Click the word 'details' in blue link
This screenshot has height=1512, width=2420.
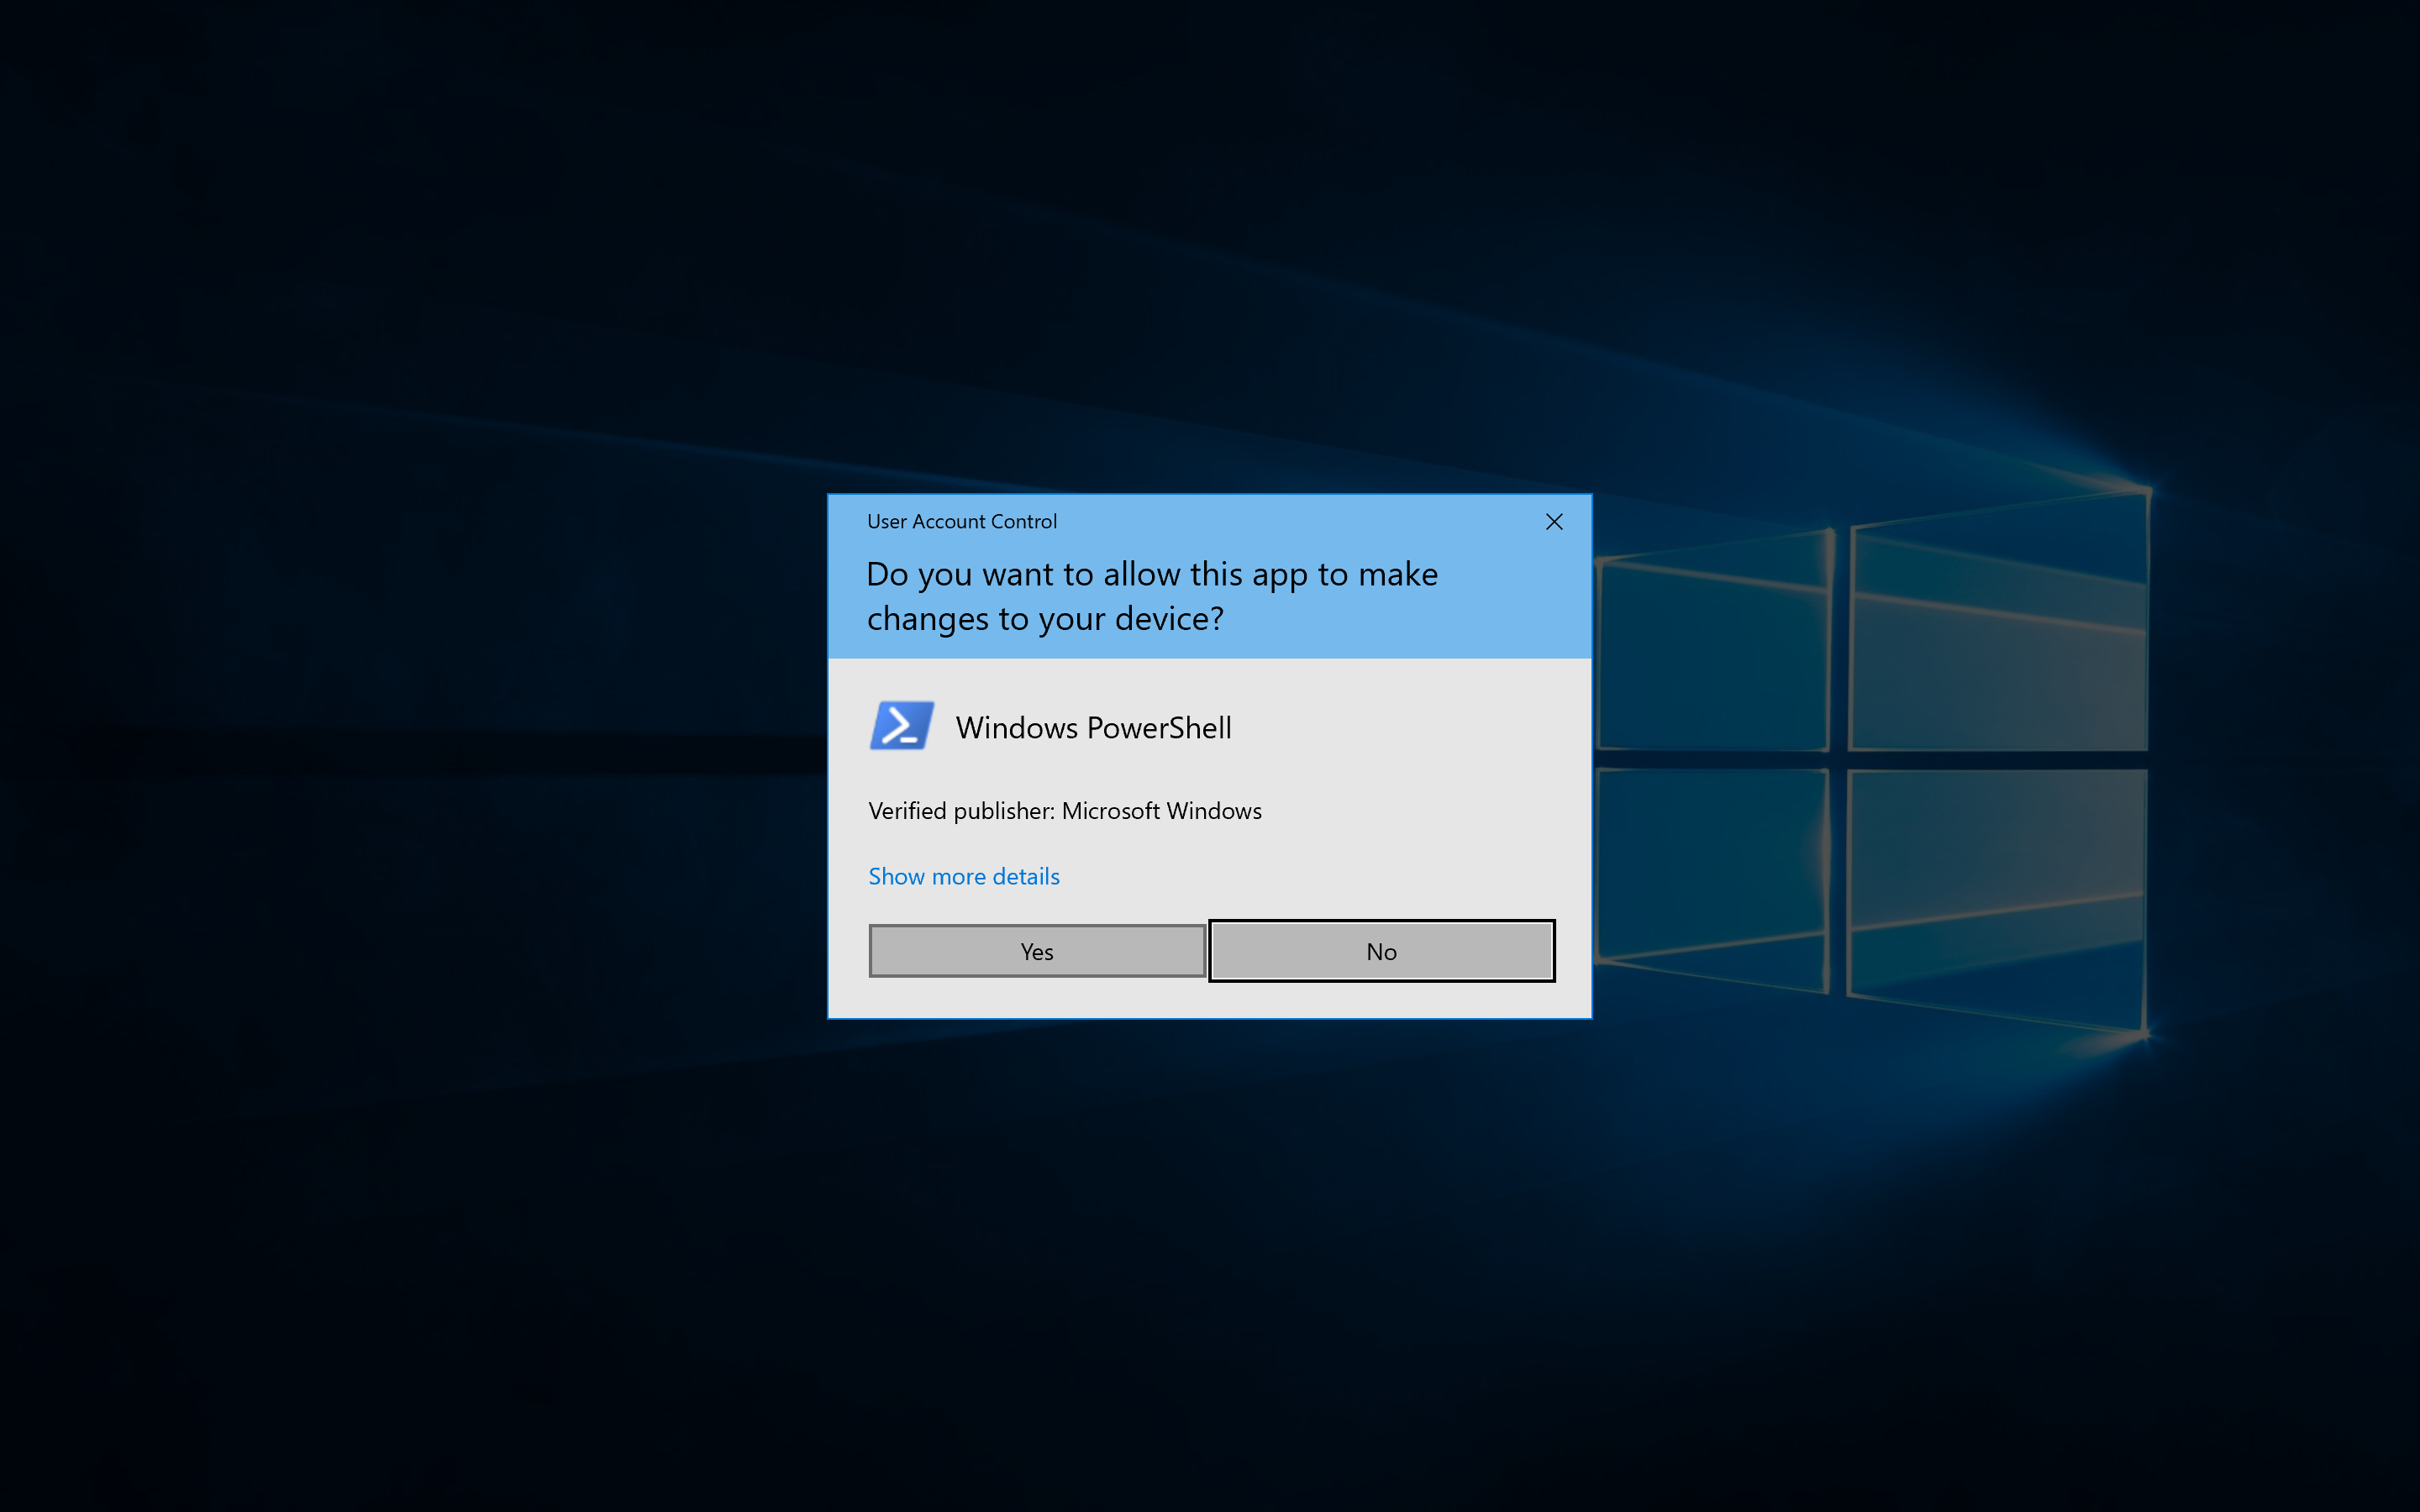(x=1025, y=876)
